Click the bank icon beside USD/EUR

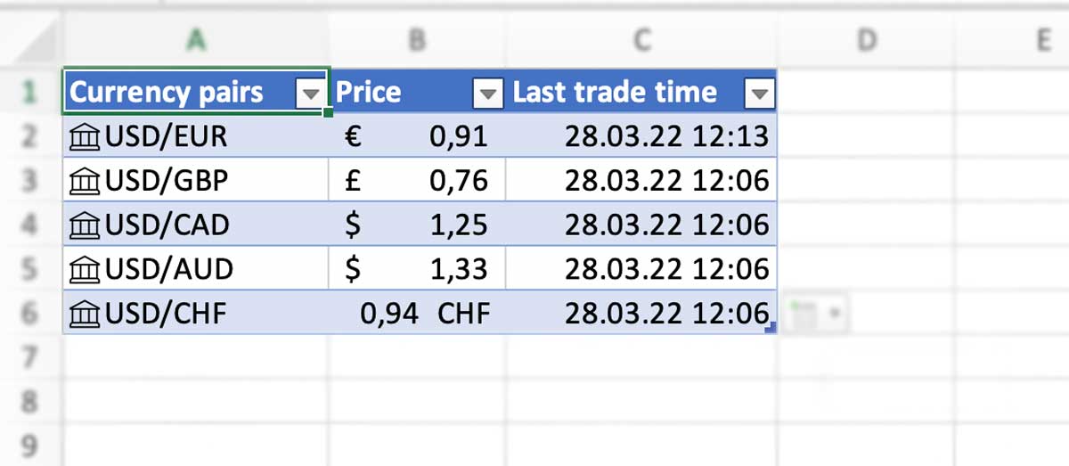(85, 137)
